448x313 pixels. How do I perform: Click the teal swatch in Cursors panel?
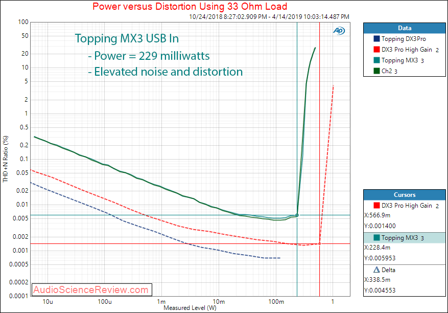tap(376, 238)
